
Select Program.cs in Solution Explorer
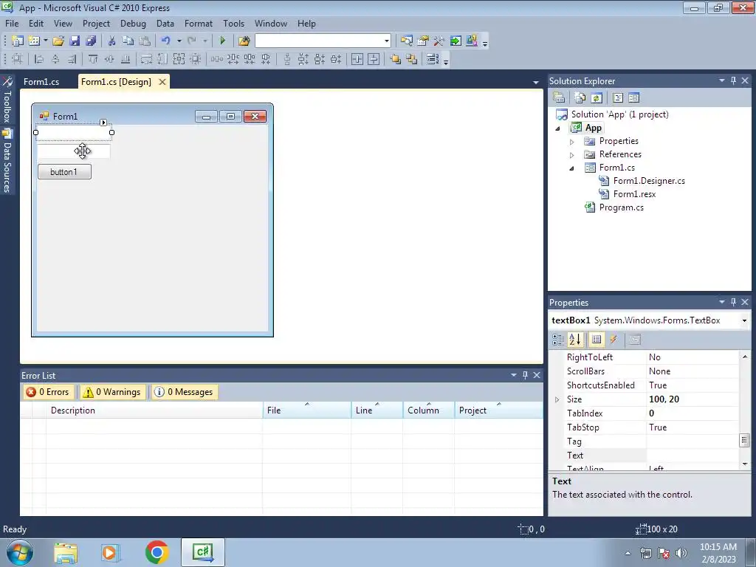click(x=621, y=207)
